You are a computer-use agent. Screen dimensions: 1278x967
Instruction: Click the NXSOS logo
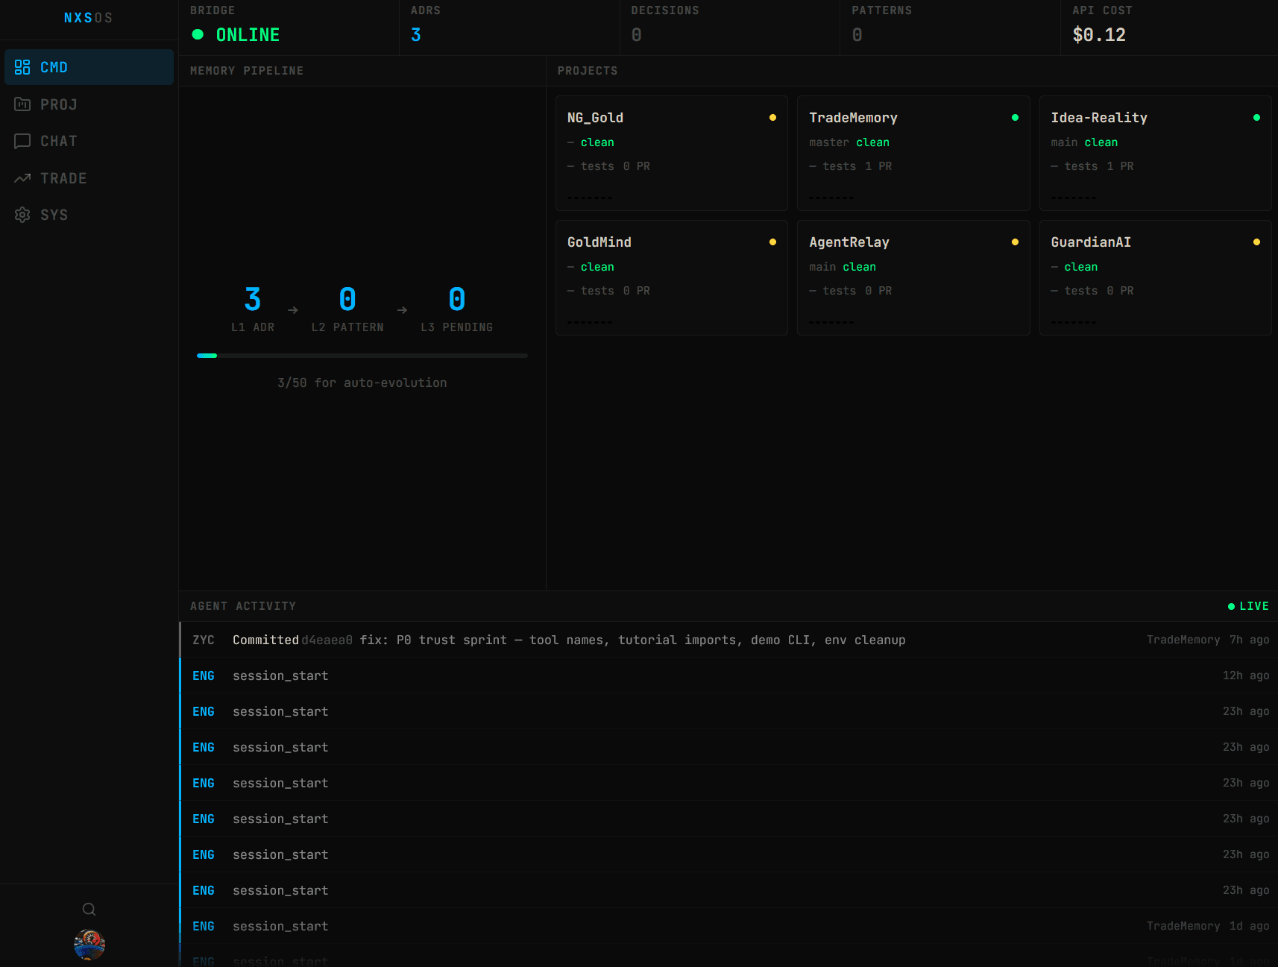88,18
